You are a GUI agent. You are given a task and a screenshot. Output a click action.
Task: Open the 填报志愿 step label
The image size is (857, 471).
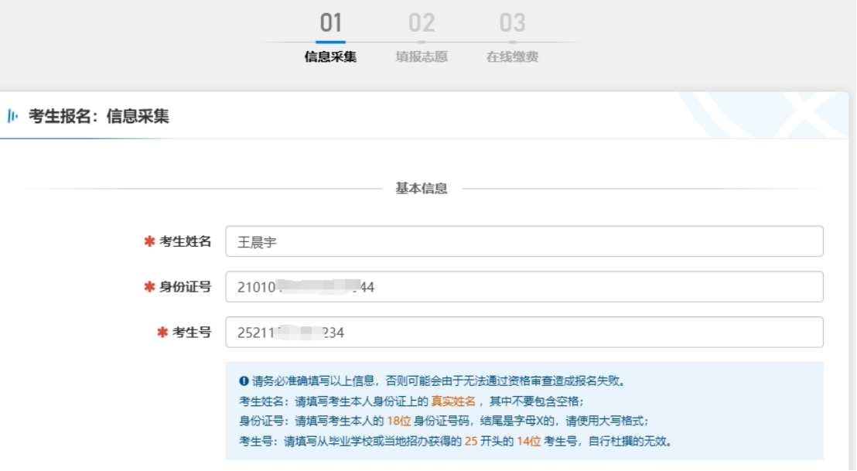pyautogui.click(x=422, y=56)
